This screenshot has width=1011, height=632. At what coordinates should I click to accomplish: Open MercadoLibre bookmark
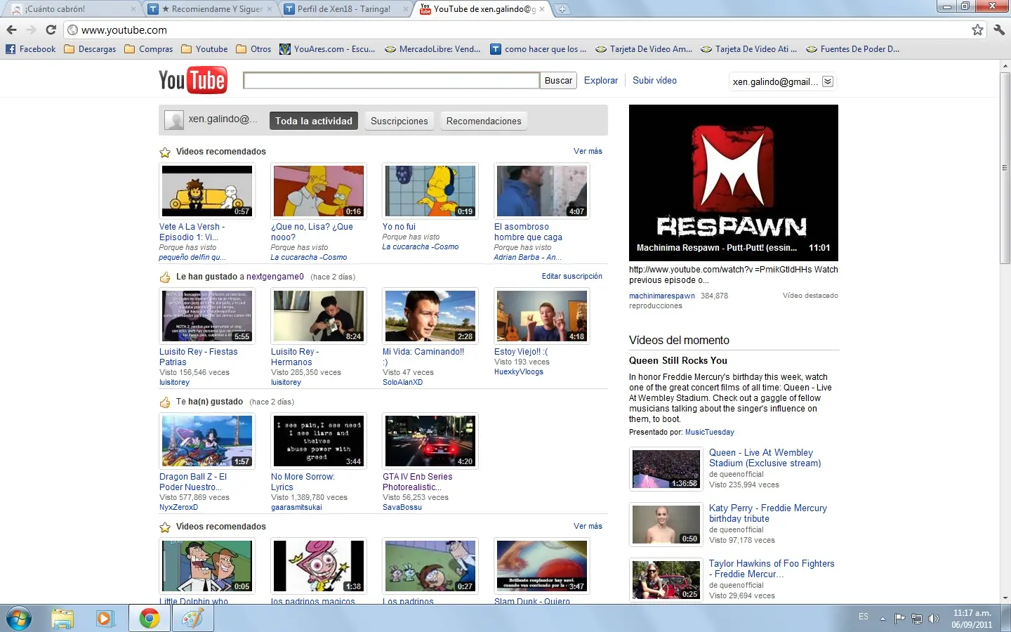(432, 49)
